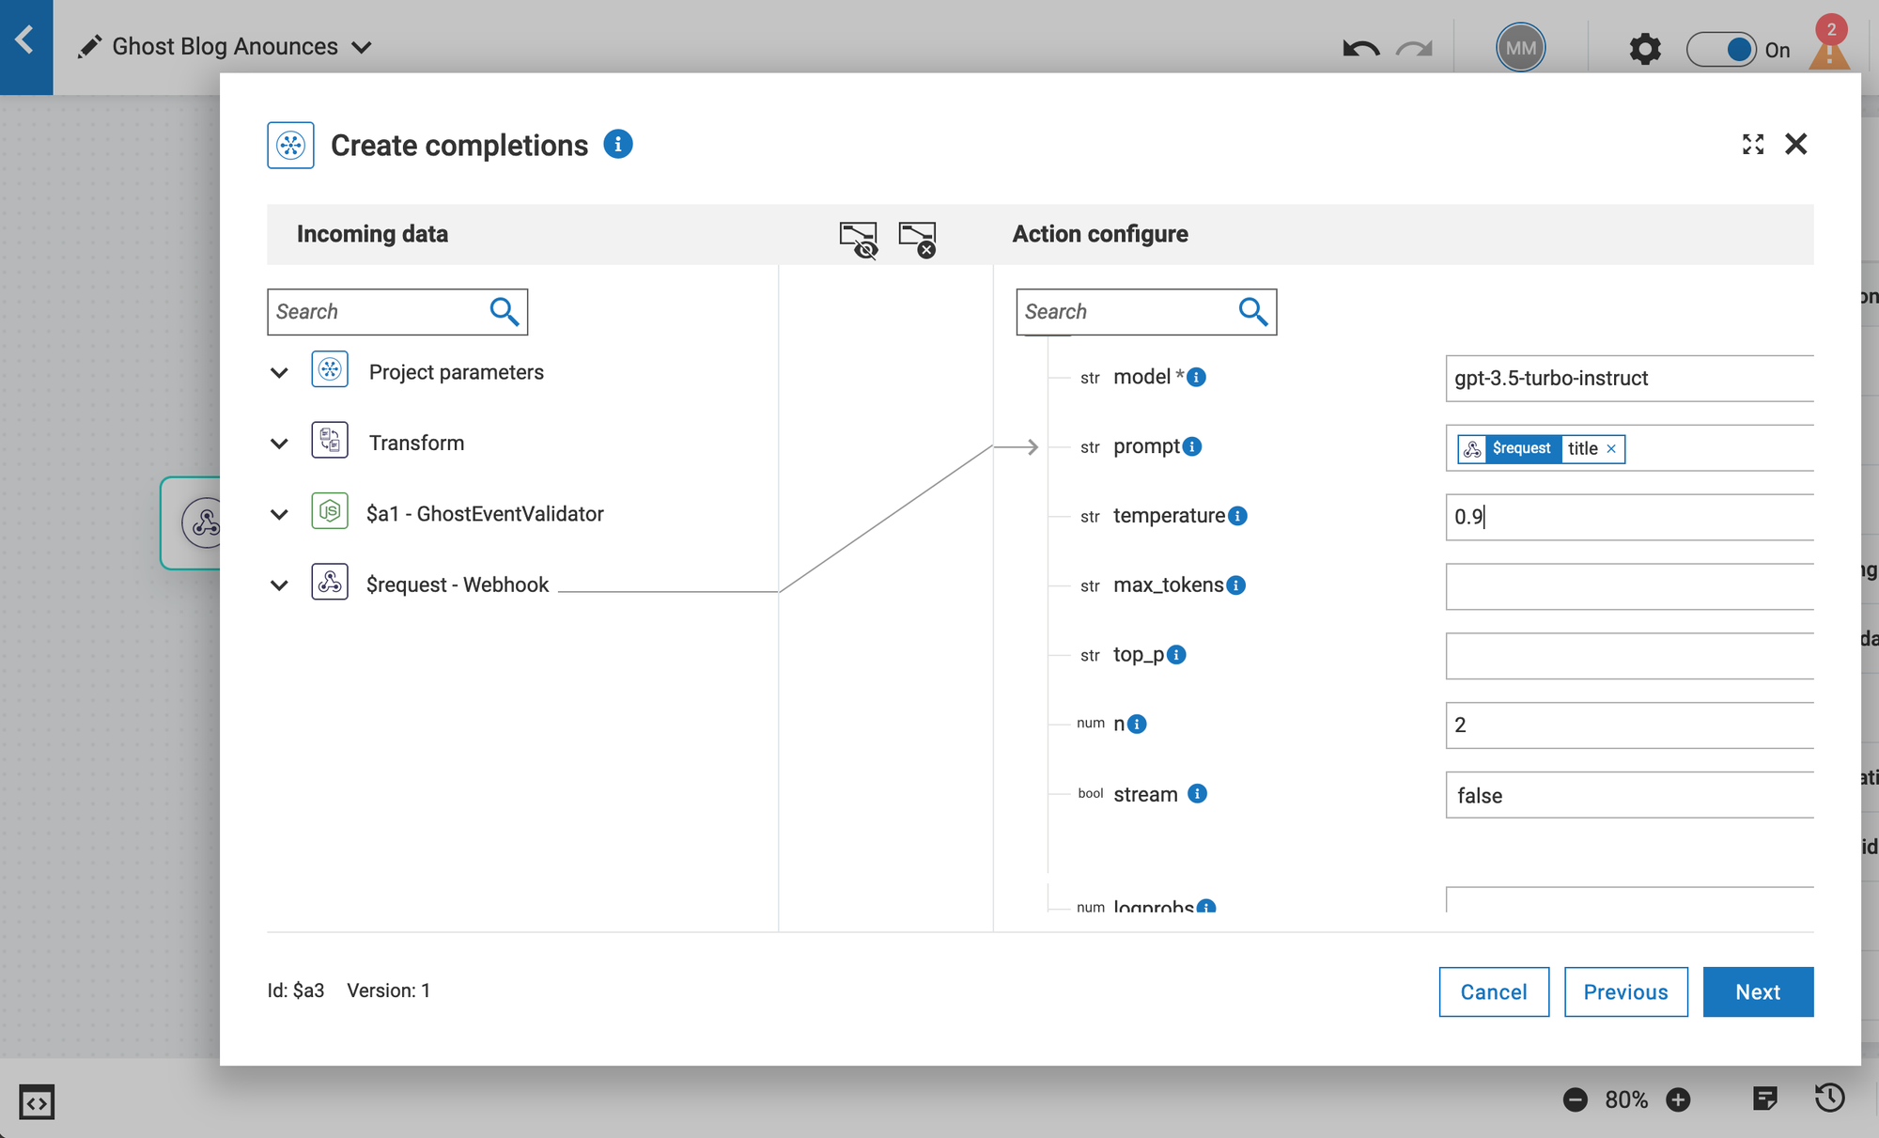Open the Ghost Blog Anounces dropdown
Screen dimensions: 1879x1138
pyautogui.click(x=362, y=47)
